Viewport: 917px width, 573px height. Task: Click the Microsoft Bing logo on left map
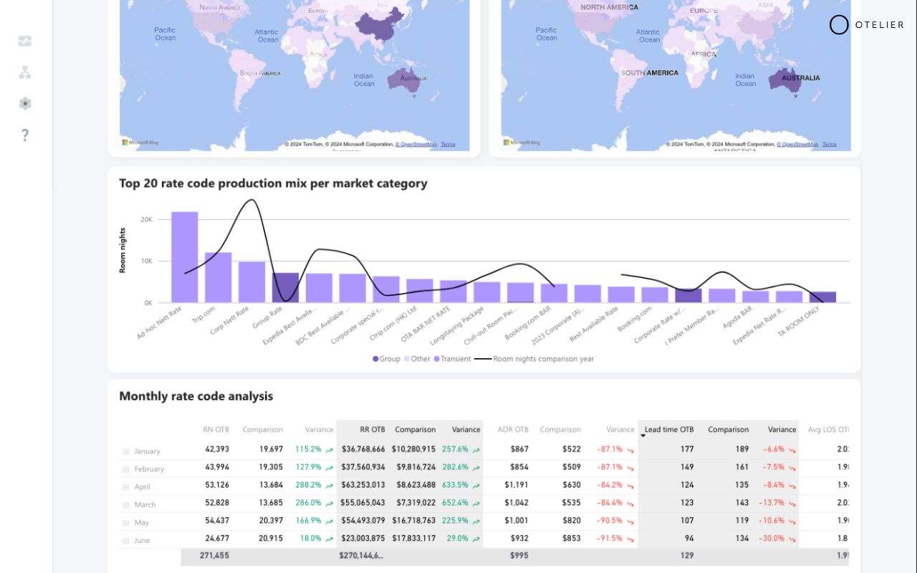point(140,143)
